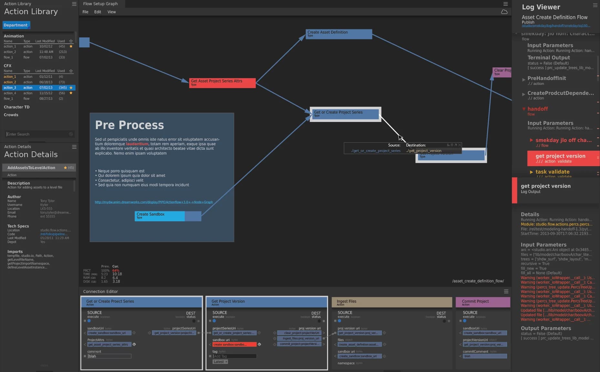600x372 pixels.
Task: Toggle status dest dot on Ingest Files
Action: coord(444,321)
